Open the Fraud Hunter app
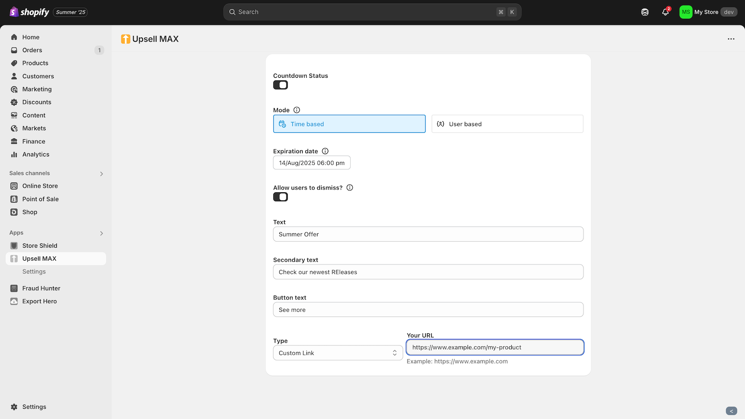745x419 pixels. [41, 288]
